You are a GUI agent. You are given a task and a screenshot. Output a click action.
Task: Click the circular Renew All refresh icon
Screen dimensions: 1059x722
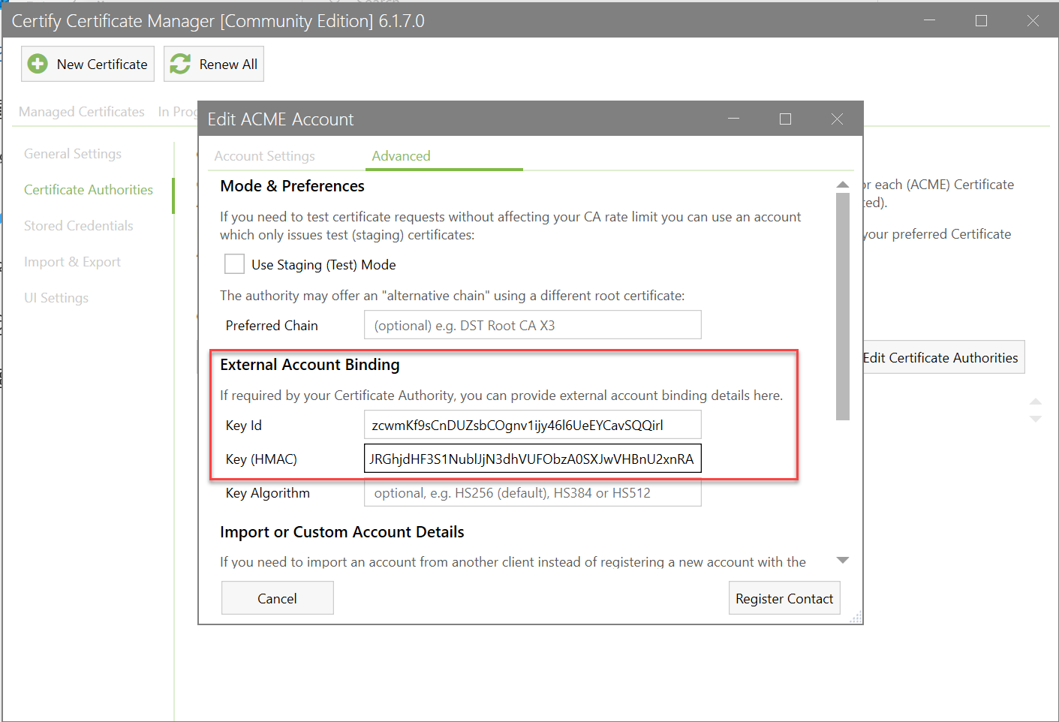(x=179, y=64)
